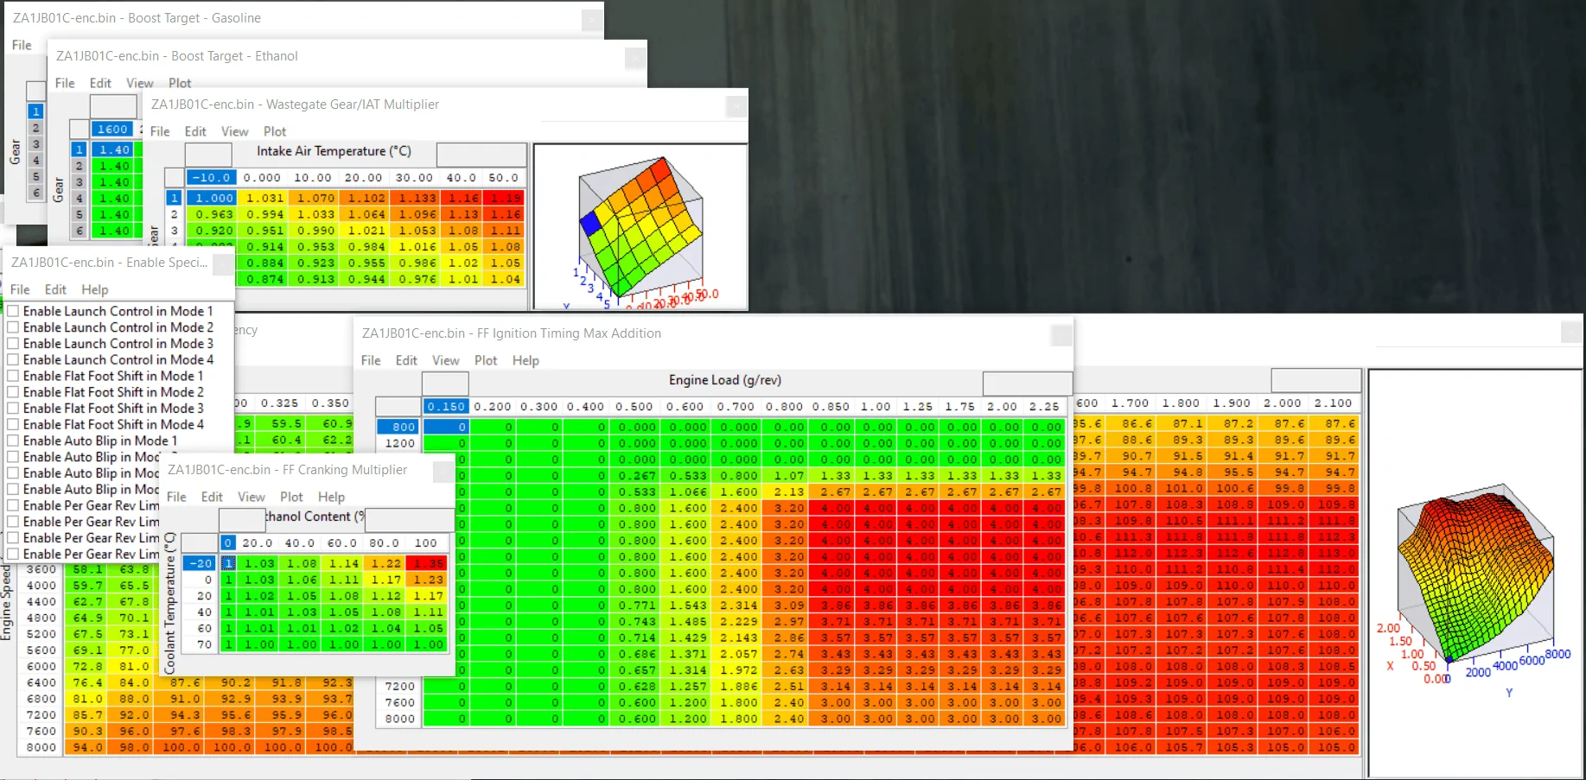Open Edit menu in FF Cranking Multiplier window

pyautogui.click(x=212, y=497)
